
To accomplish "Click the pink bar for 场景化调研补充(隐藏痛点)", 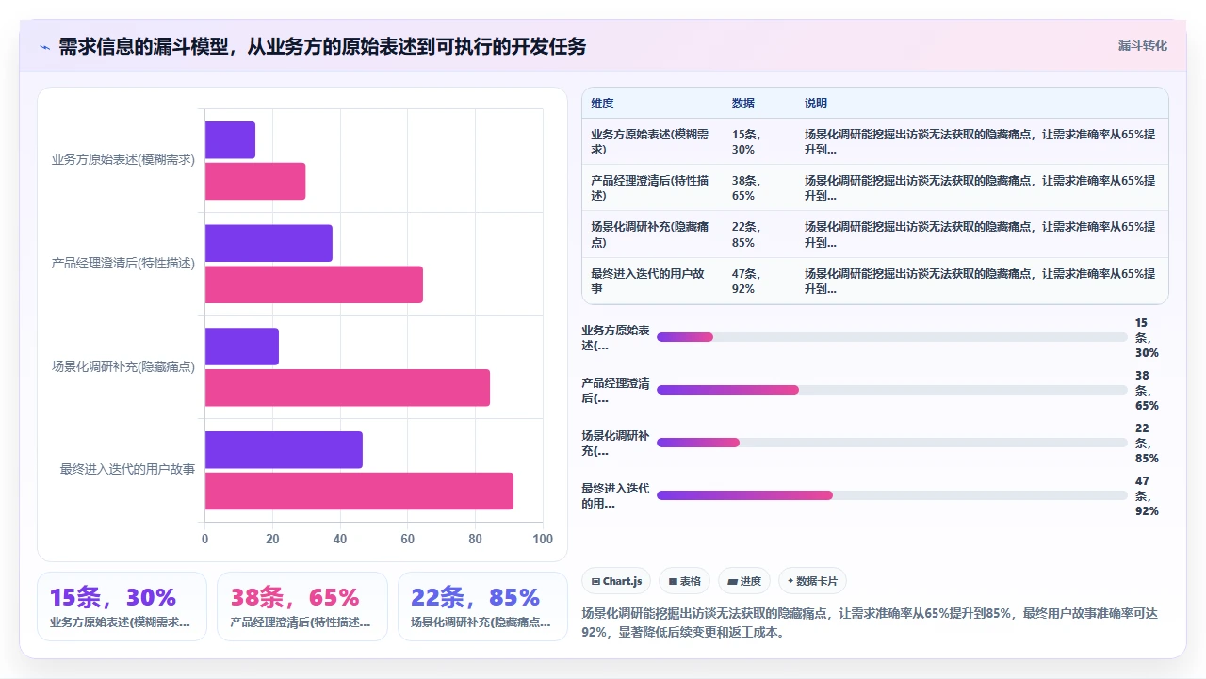I will coord(348,388).
